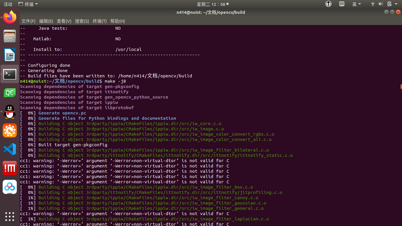Click the Terminal icon in the dock
402x226 pixels.
pos(10,74)
